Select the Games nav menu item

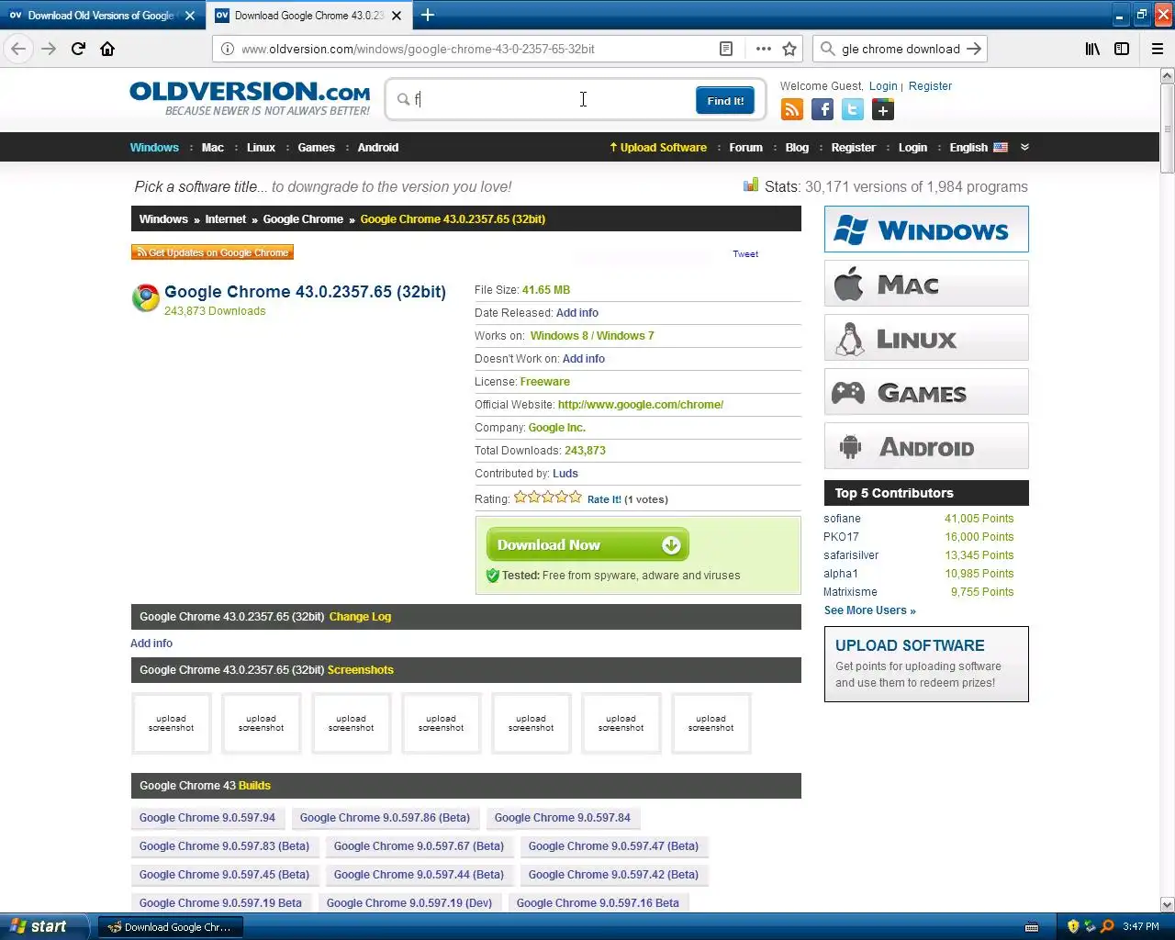[317, 147]
